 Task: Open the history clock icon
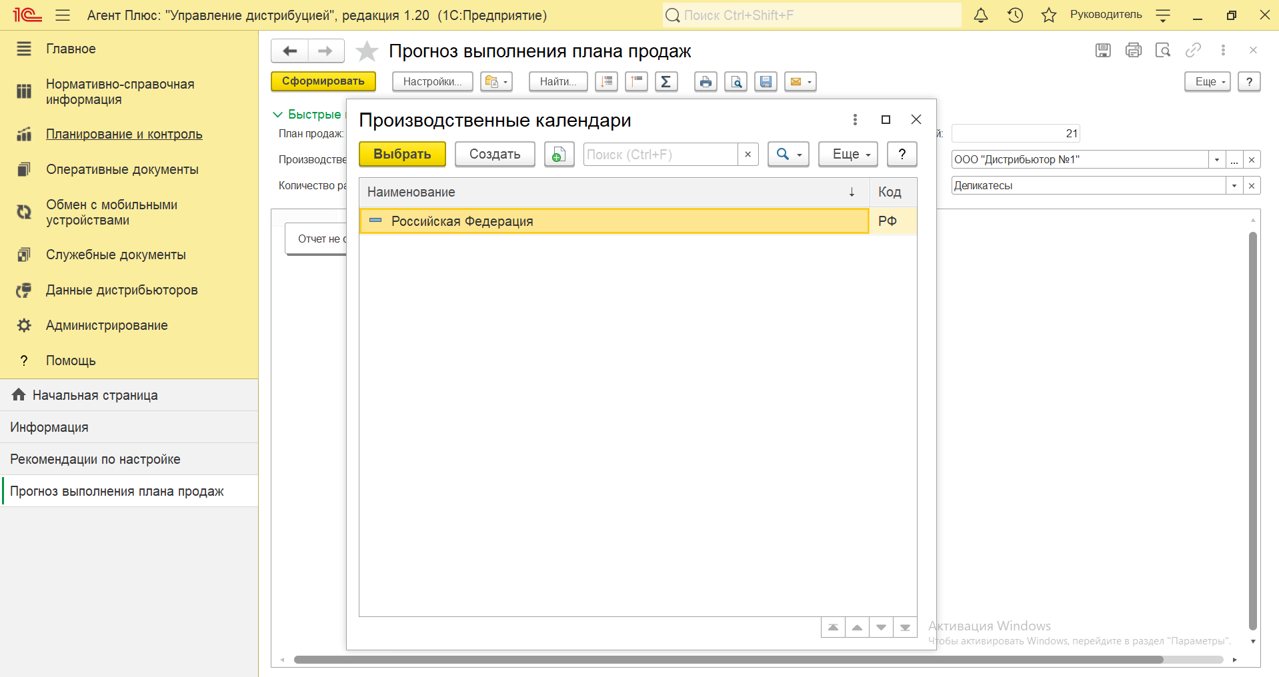[1015, 15]
